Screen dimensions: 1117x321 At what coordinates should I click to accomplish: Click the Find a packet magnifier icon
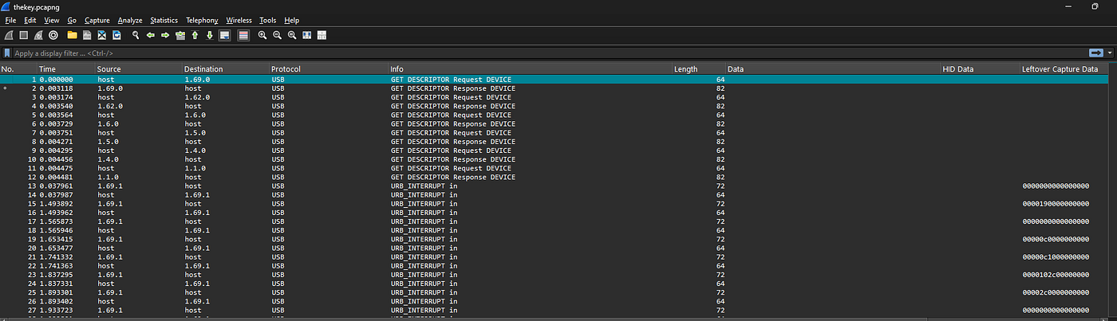136,35
